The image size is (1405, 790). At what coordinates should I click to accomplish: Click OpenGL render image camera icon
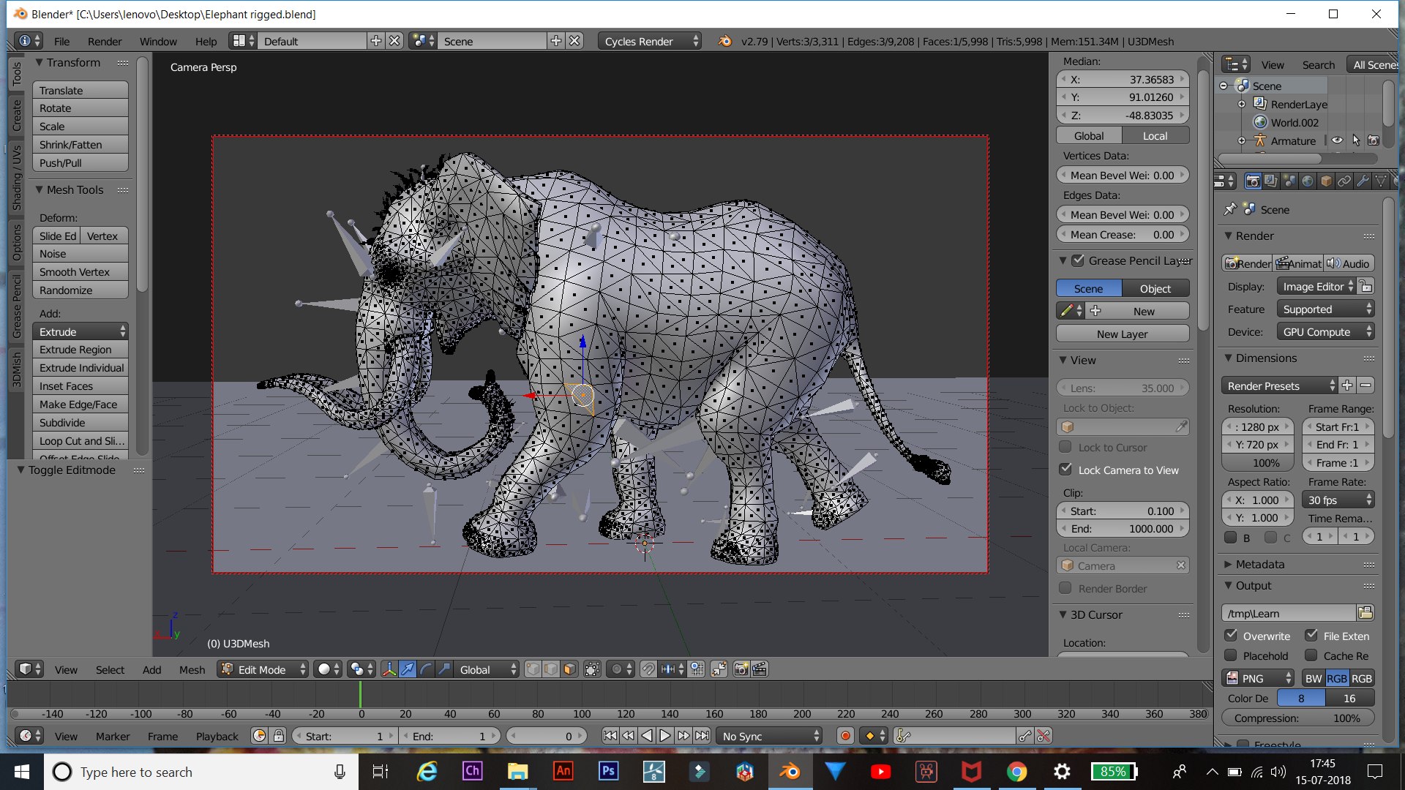pyautogui.click(x=741, y=669)
